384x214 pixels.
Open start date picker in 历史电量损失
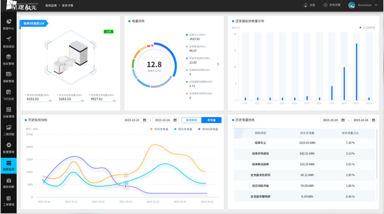334,120
